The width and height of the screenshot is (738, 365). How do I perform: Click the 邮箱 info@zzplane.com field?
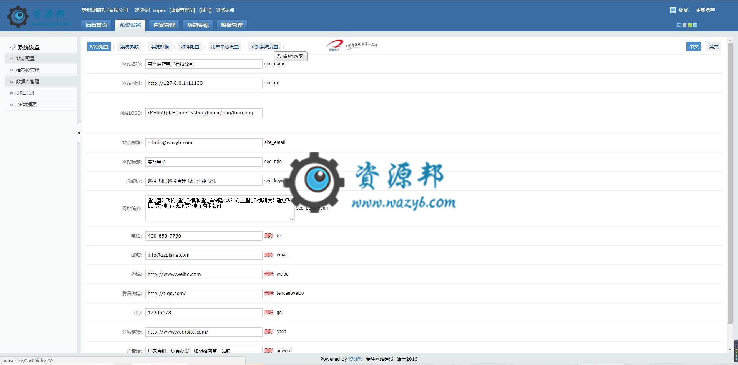(204, 255)
